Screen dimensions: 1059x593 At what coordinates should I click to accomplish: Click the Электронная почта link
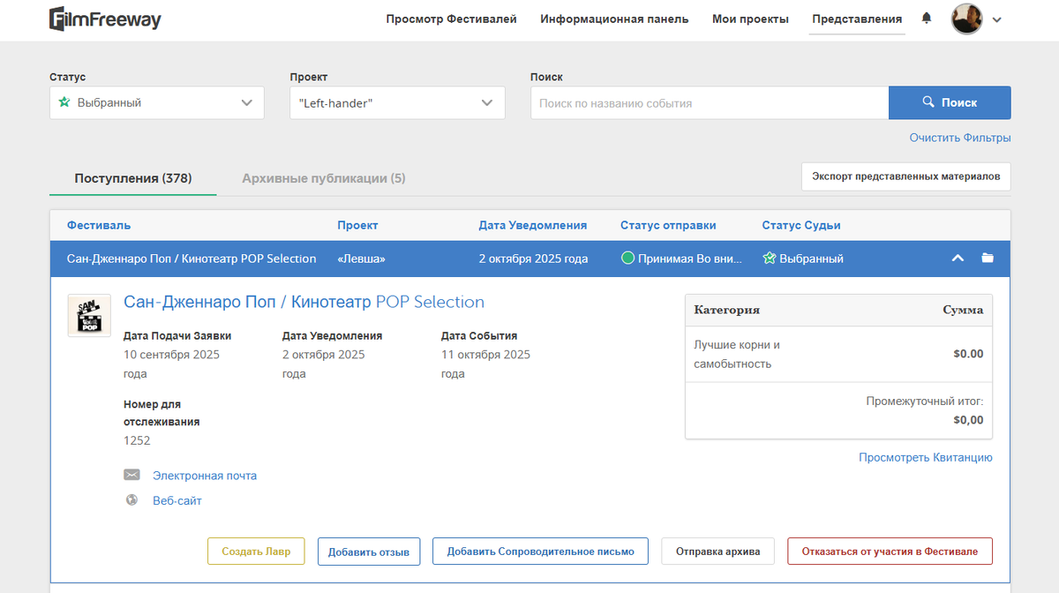(x=205, y=475)
